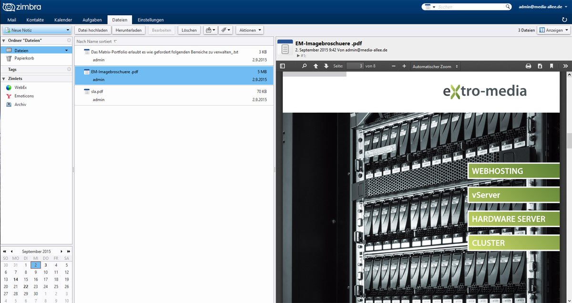Zoom in the PDF with plus

(x=404, y=66)
